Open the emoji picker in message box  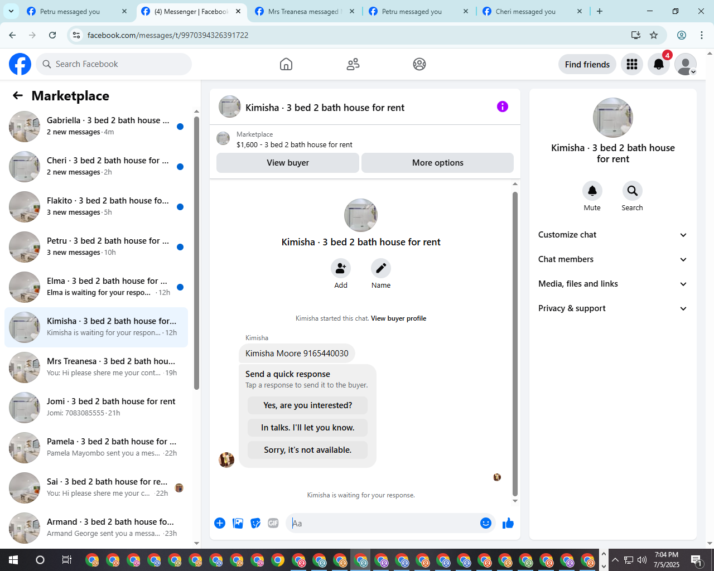tap(486, 523)
